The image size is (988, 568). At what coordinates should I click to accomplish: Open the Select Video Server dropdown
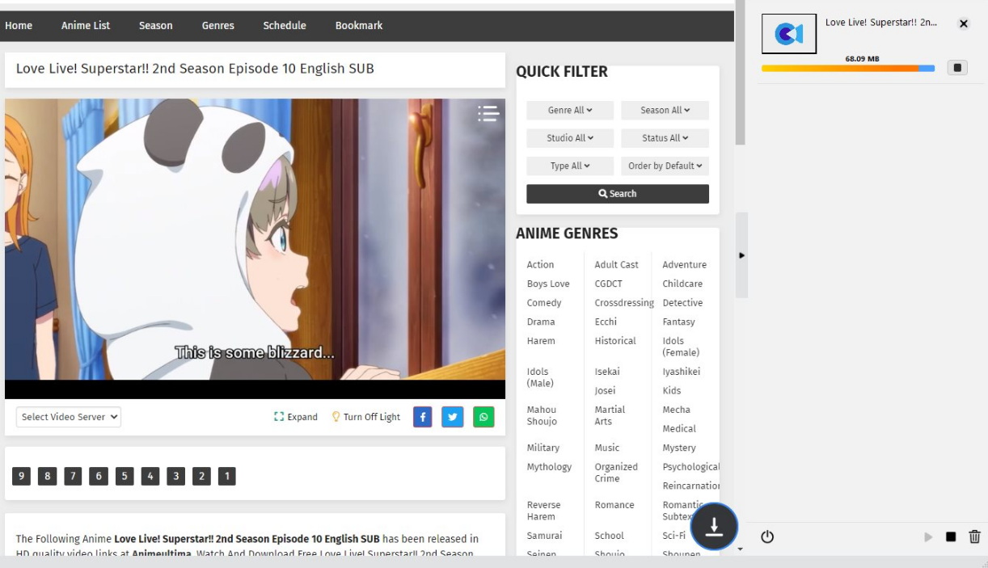click(69, 417)
